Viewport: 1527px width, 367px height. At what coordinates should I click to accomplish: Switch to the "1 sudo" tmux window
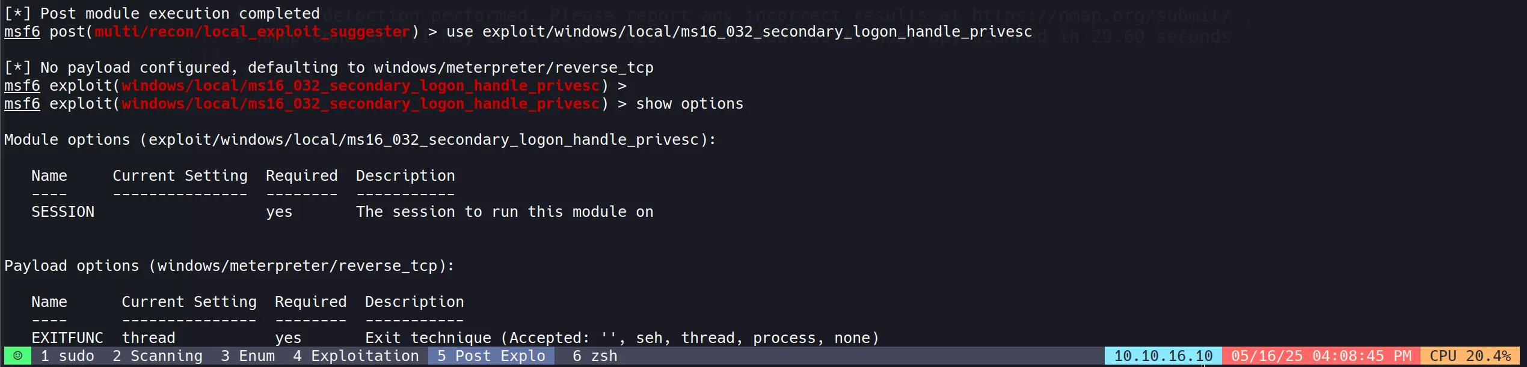point(67,356)
